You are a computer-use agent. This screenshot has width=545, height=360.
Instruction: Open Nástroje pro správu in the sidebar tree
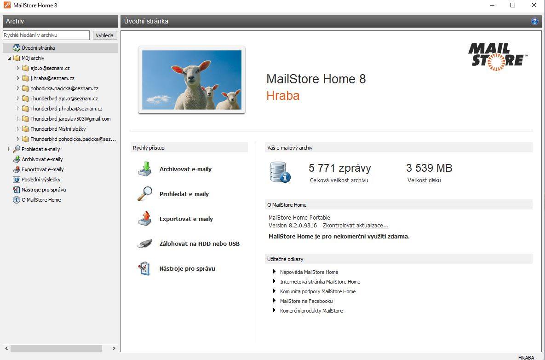44,190
